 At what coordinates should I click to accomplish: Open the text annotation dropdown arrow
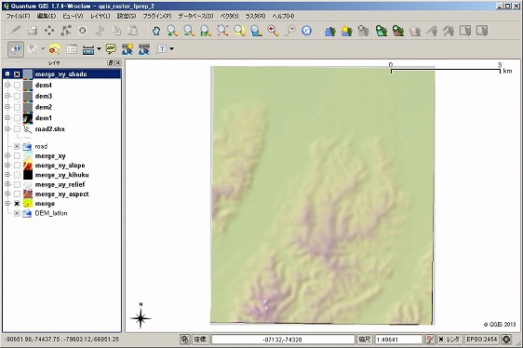pyautogui.click(x=172, y=49)
